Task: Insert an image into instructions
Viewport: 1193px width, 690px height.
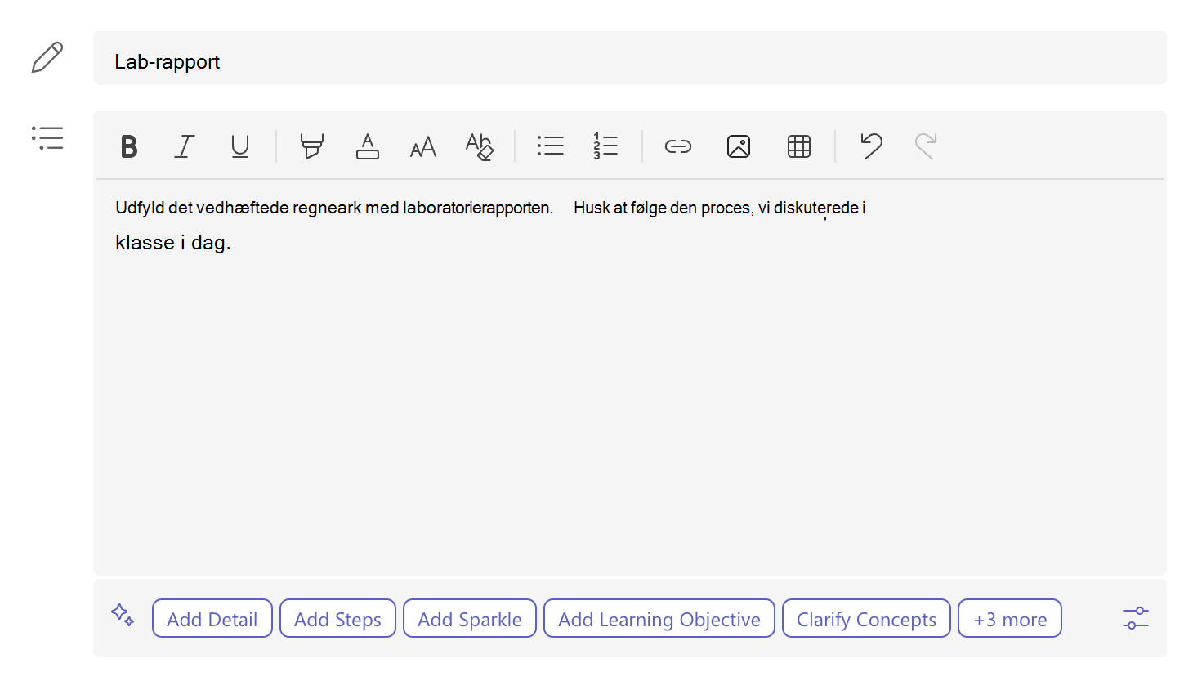Action: (x=739, y=147)
